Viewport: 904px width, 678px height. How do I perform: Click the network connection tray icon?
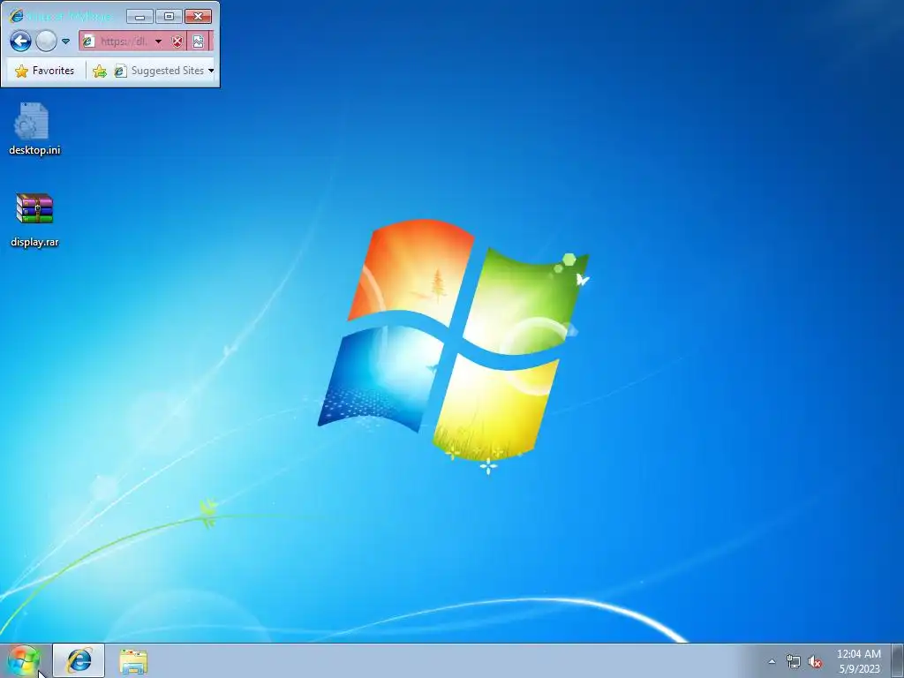(794, 661)
